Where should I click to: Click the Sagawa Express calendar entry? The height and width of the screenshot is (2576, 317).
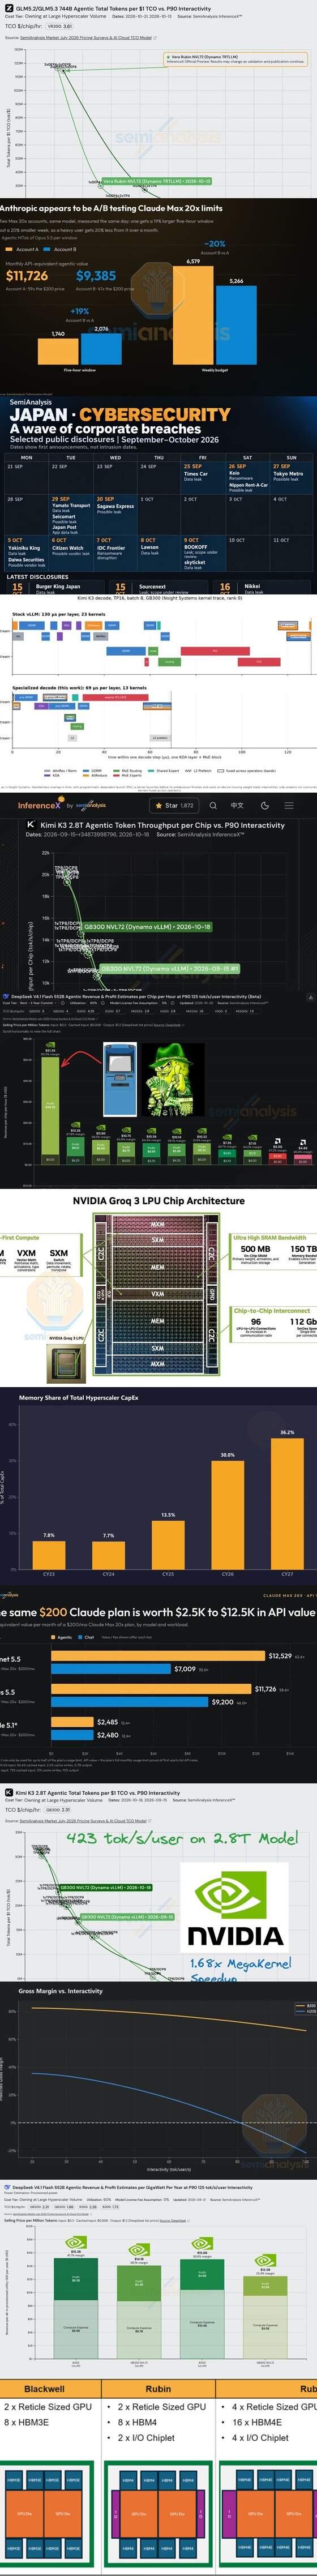pos(115,506)
